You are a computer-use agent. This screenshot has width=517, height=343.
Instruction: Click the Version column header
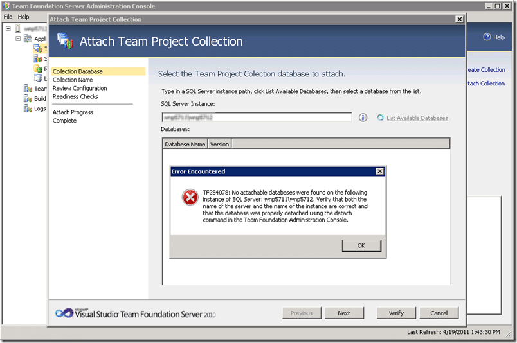pyautogui.click(x=219, y=144)
